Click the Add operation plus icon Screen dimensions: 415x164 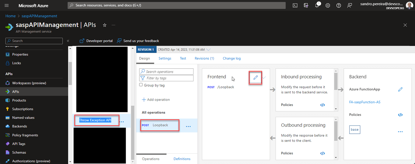click(144, 100)
